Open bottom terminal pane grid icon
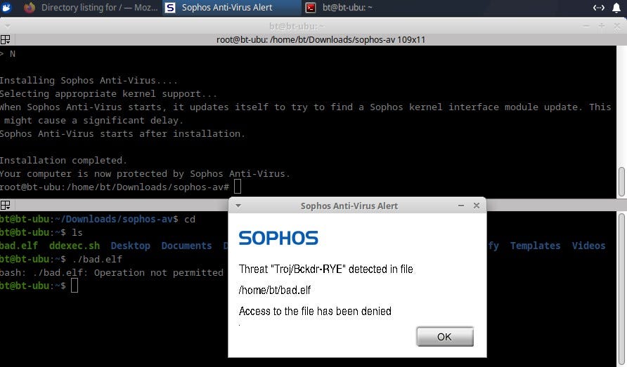Viewport: 627px width, 367px height. (x=6, y=206)
